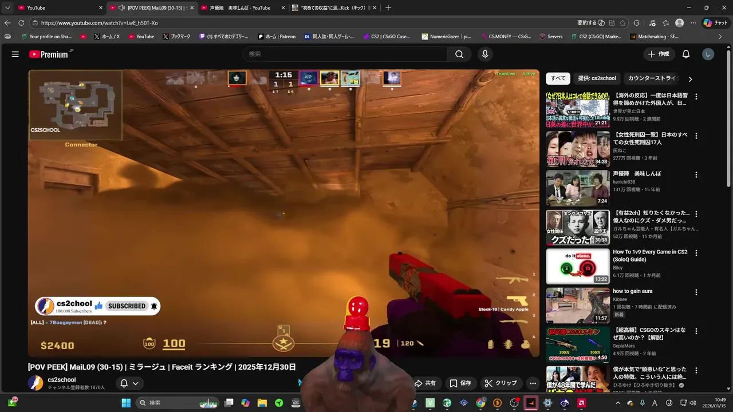Go back with browser back arrow
This screenshot has height=412, width=733.
7,23
